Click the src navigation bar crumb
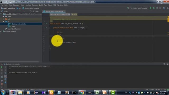Viewport: 169px width, 95px height. [x=19, y=8]
